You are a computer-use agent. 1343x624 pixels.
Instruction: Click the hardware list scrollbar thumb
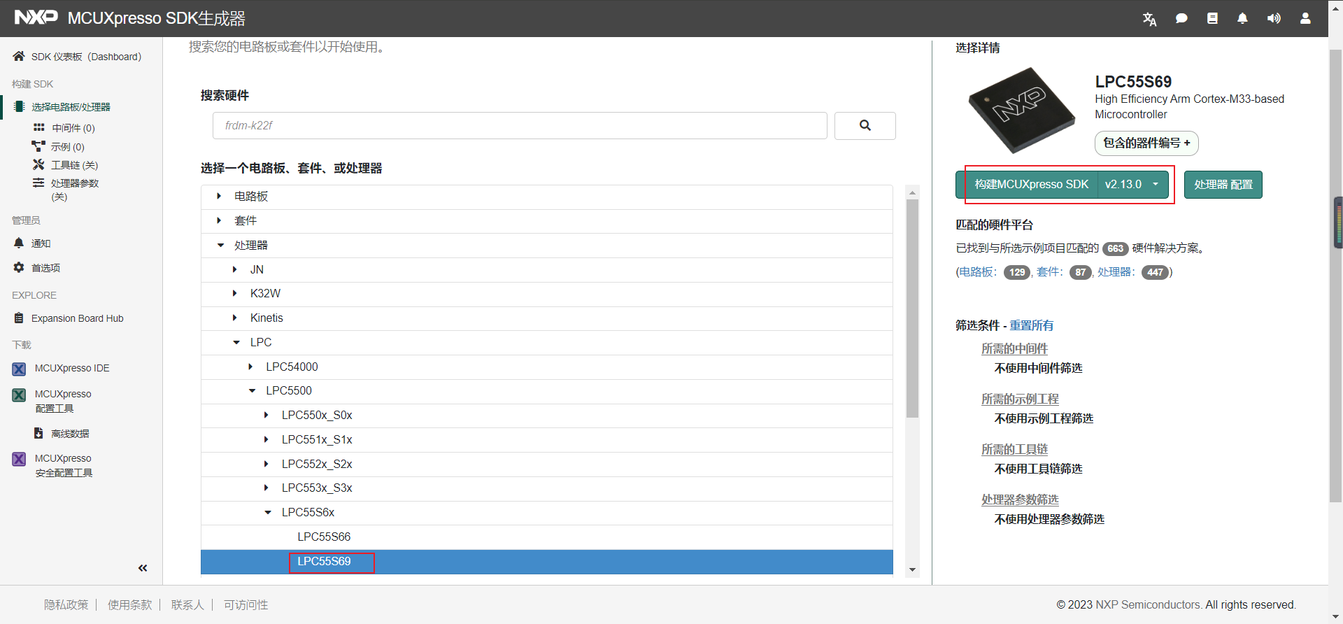tap(912, 309)
